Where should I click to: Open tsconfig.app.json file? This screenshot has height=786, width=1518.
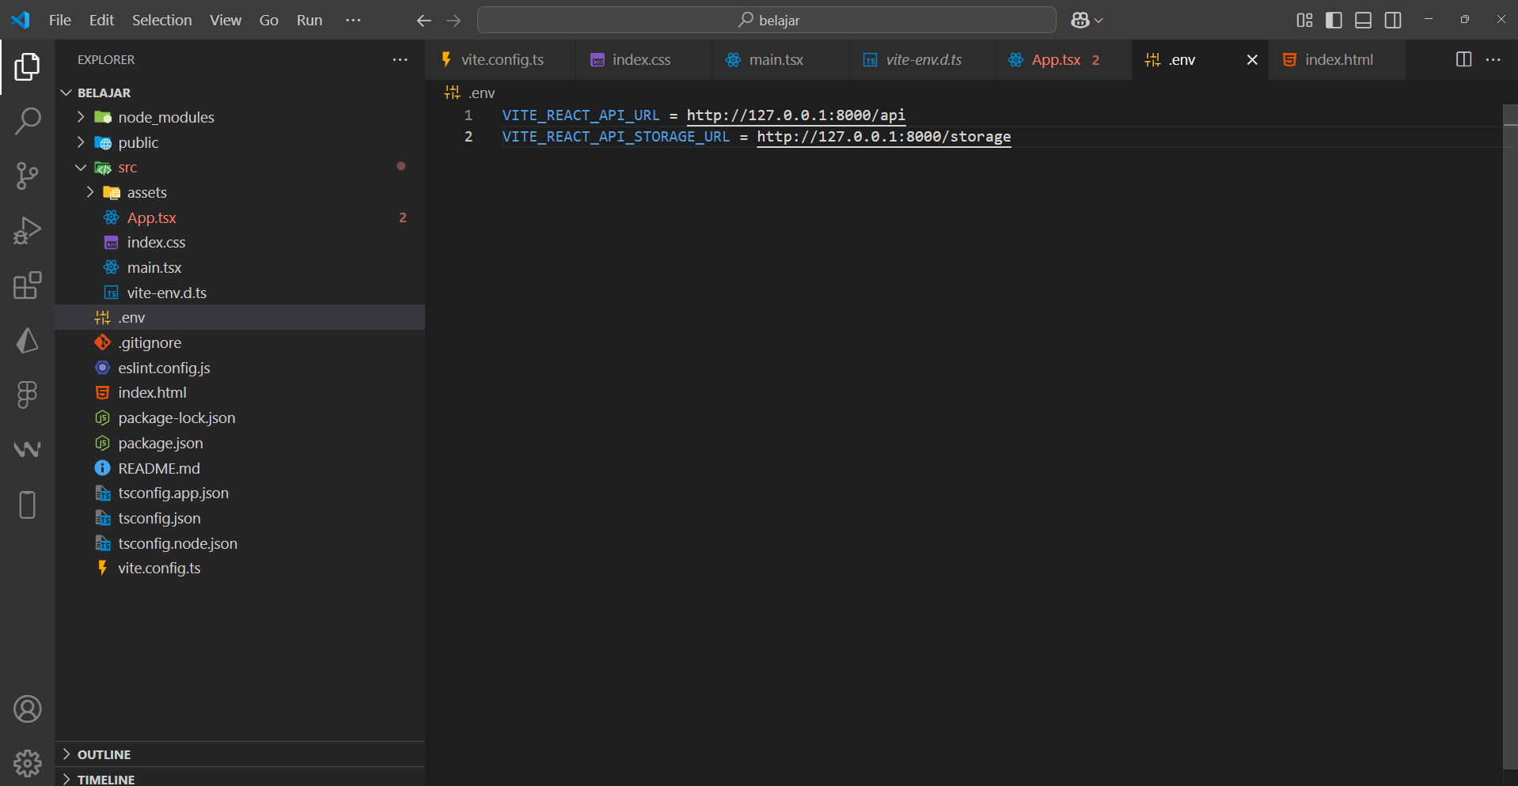240,493
